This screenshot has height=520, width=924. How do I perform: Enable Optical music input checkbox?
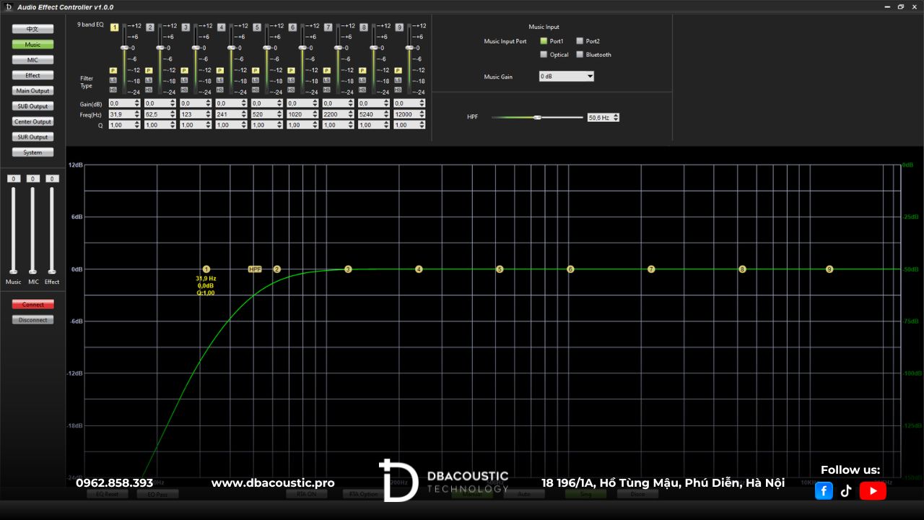pos(544,55)
